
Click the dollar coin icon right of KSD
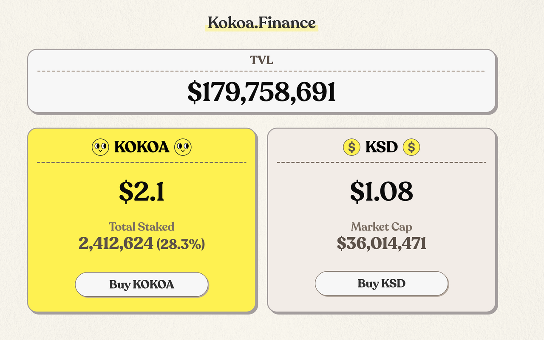click(x=411, y=147)
